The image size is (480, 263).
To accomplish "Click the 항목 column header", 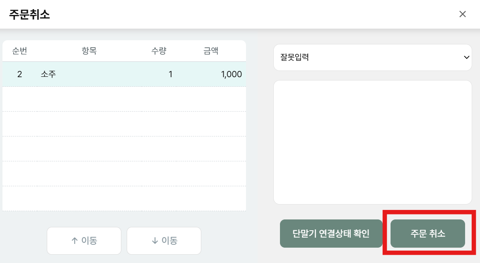I will tap(89, 51).
